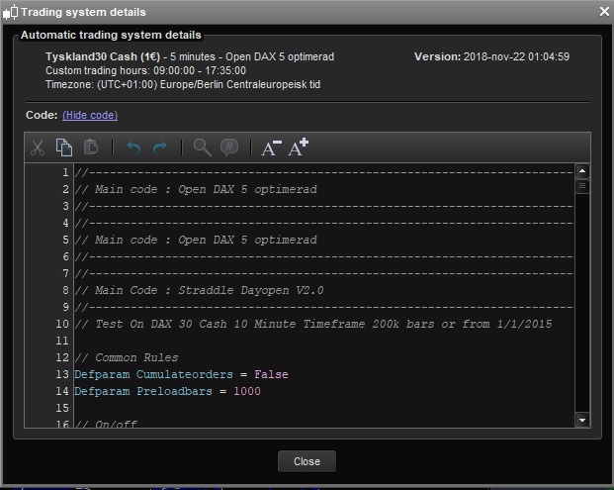Viewport: 614px width, 490px height.
Task: Toggle comment with speech bubble icon
Action: 229,147
